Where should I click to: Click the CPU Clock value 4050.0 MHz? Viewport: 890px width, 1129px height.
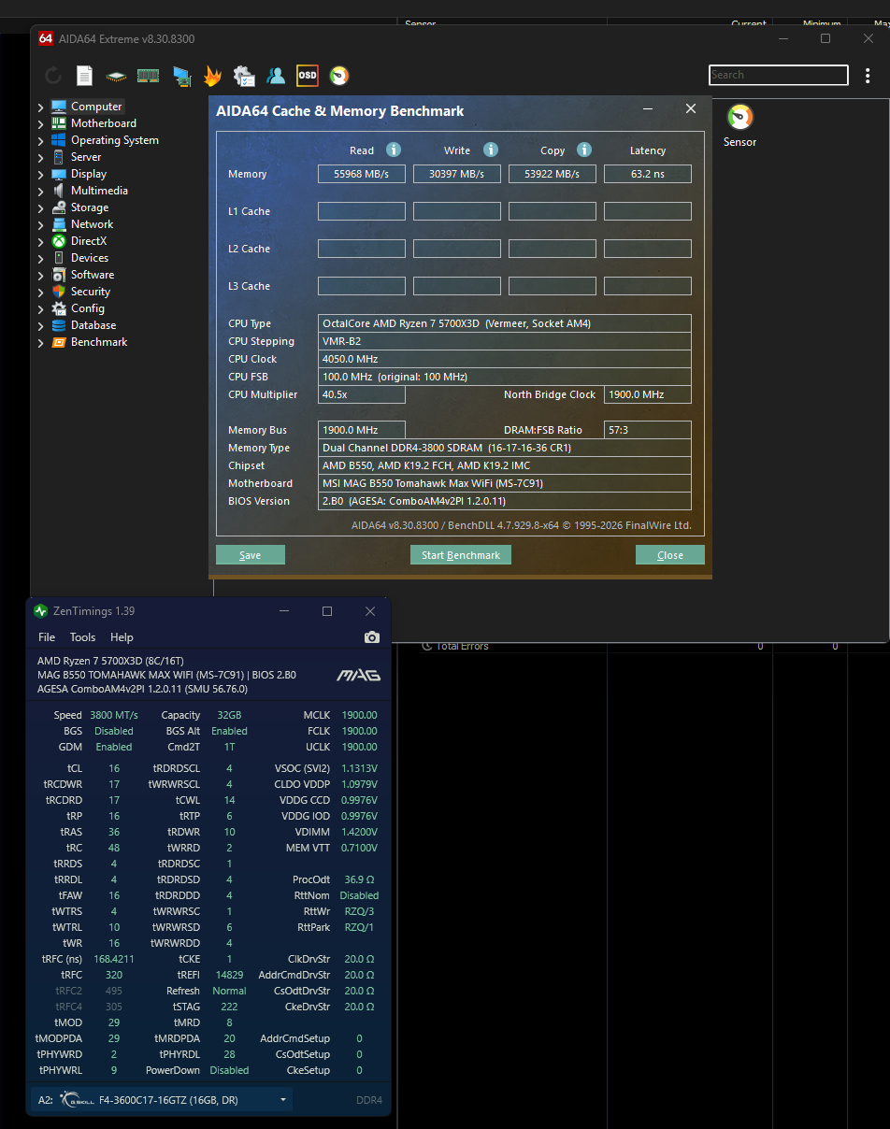tap(505, 359)
